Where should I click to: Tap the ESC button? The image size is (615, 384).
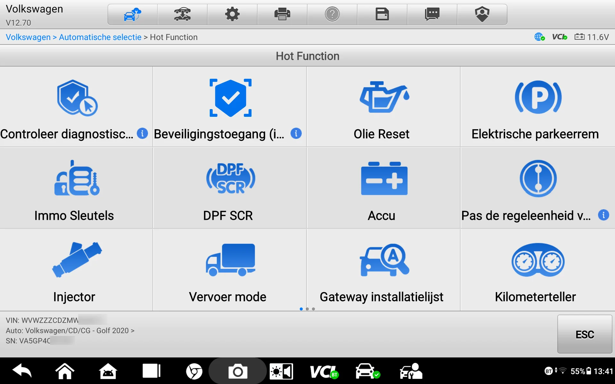pos(585,334)
